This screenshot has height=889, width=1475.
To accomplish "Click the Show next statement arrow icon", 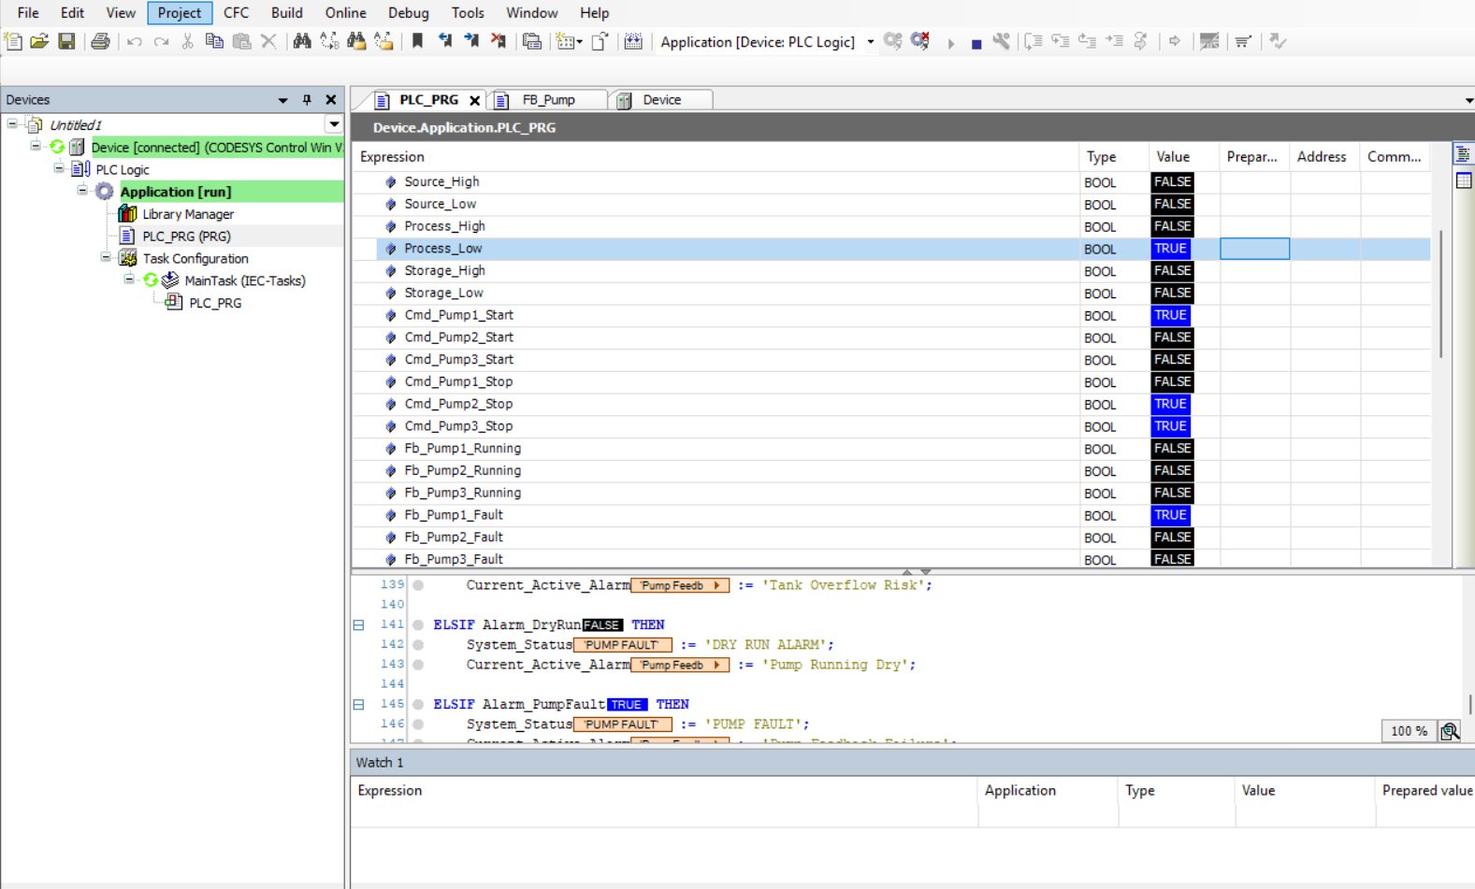I will (1175, 41).
